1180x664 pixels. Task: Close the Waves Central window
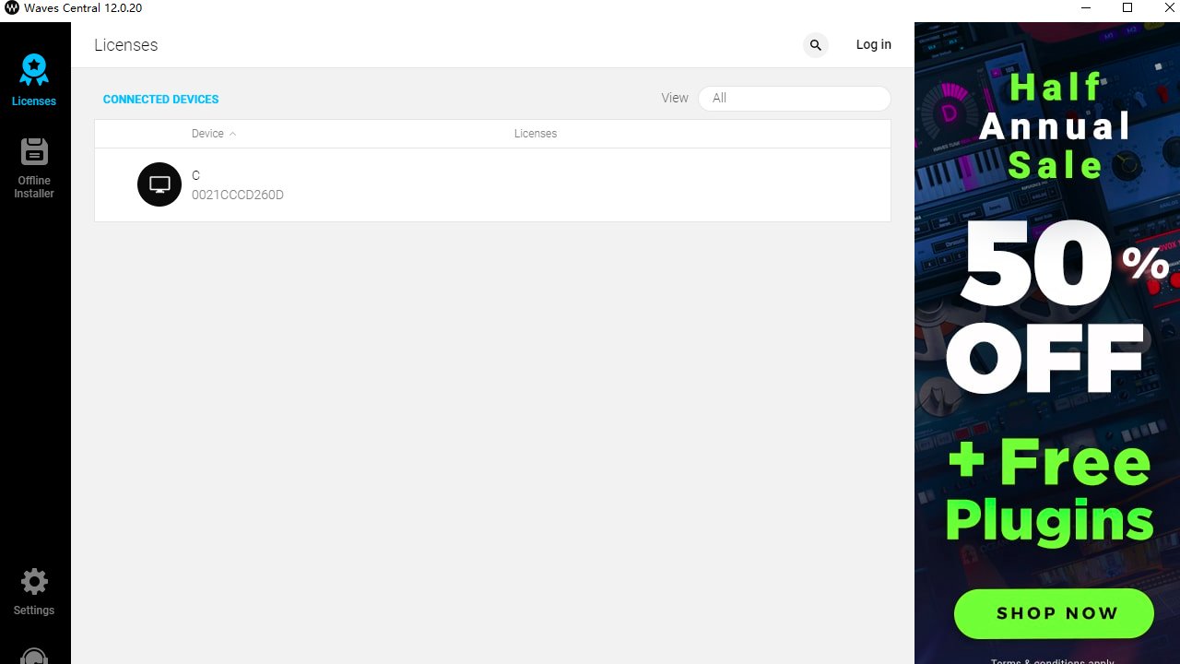pos(1169,8)
